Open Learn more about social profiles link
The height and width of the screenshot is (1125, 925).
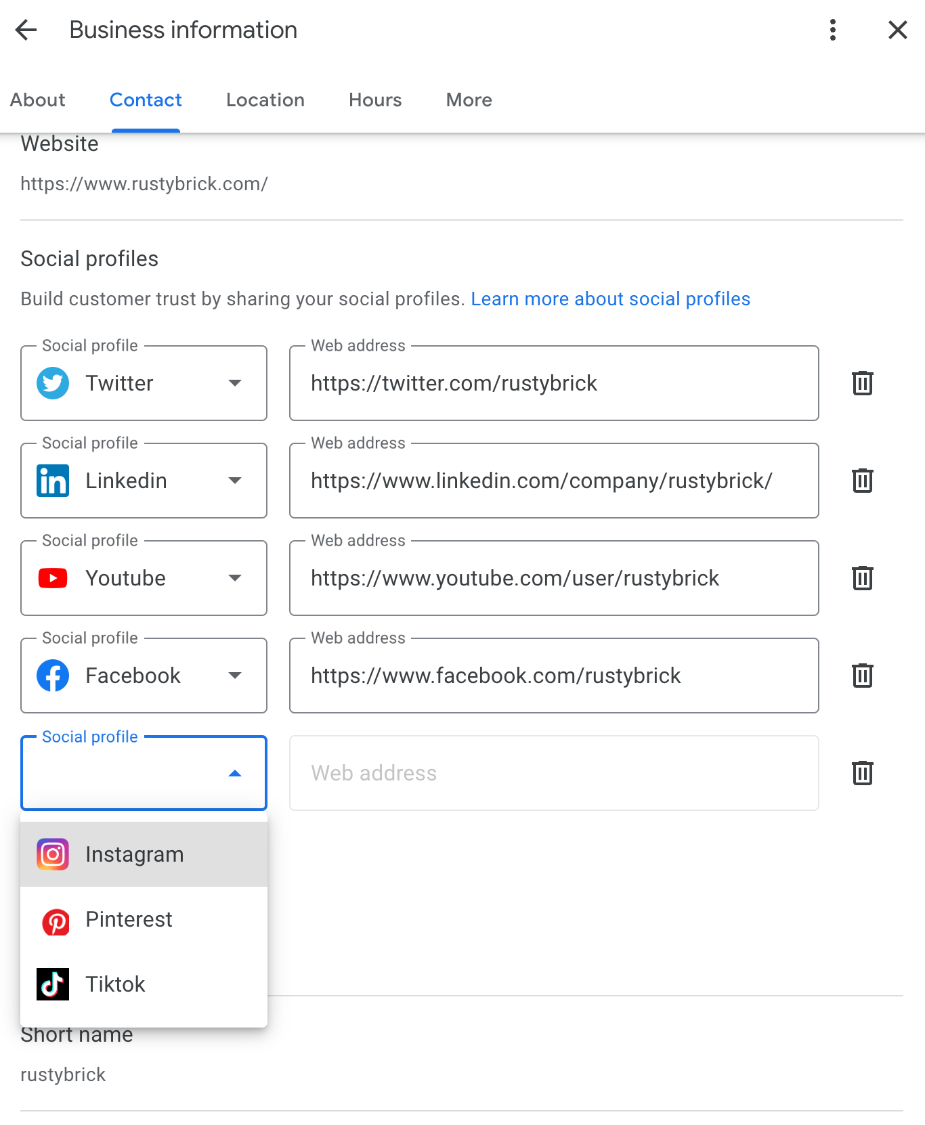tap(610, 299)
